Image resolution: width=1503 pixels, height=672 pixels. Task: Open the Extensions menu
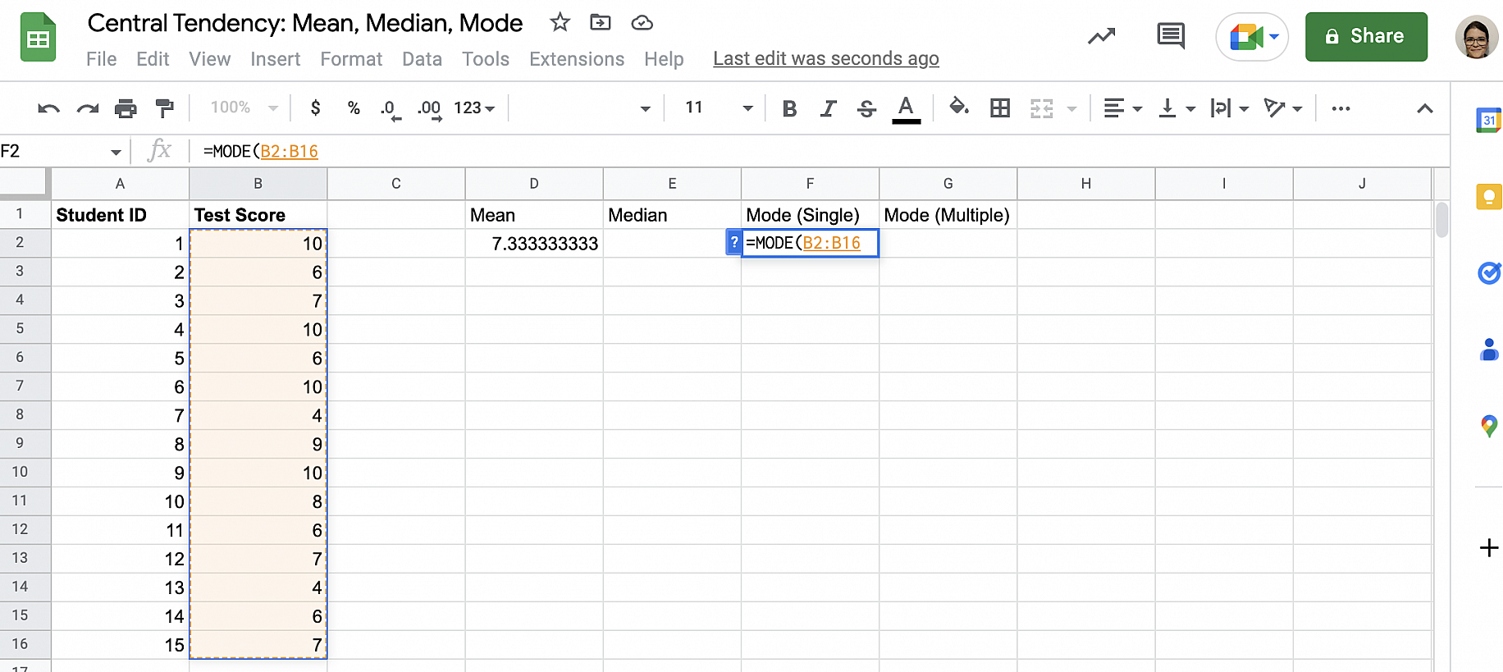click(x=577, y=59)
